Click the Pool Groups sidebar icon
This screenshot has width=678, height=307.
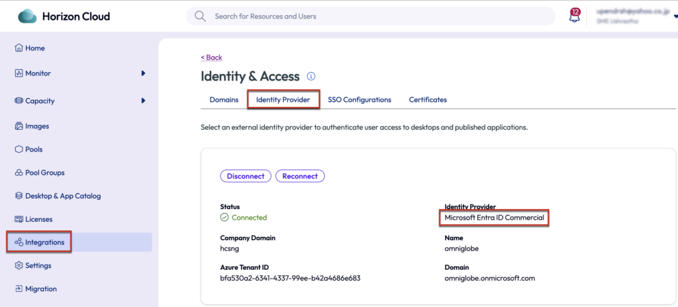[19, 173]
